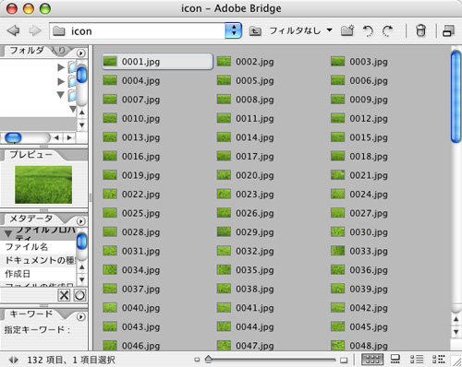Expand the first folder tree item

[x=61, y=67]
